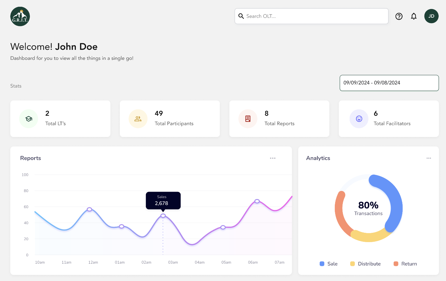
Task: Click the G.R.I.T. mountain logo
Action: click(20, 16)
